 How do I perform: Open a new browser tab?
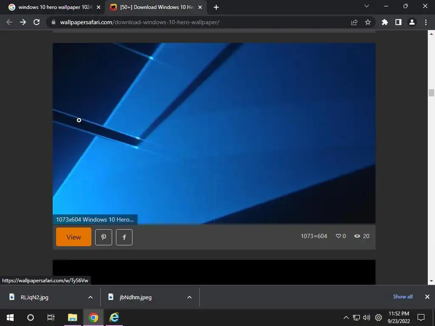216,7
